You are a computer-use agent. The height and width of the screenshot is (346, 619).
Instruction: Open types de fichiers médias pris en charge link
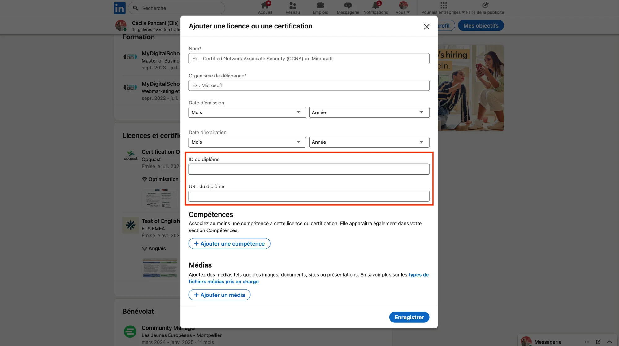pyautogui.click(x=309, y=278)
